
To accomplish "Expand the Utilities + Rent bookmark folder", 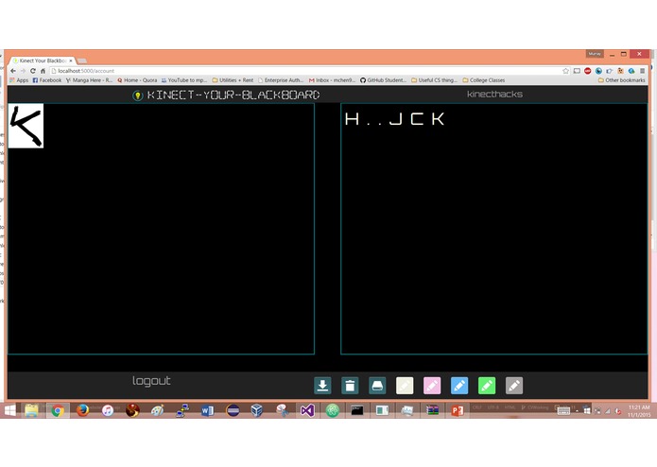I will click(x=233, y=80).
